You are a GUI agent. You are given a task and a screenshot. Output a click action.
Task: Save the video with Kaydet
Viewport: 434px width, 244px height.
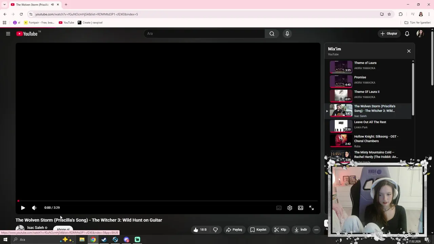point(258,230)
